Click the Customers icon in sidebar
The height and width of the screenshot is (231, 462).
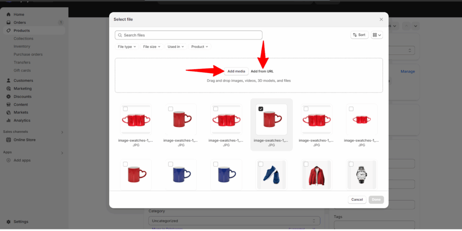point(9,81)
